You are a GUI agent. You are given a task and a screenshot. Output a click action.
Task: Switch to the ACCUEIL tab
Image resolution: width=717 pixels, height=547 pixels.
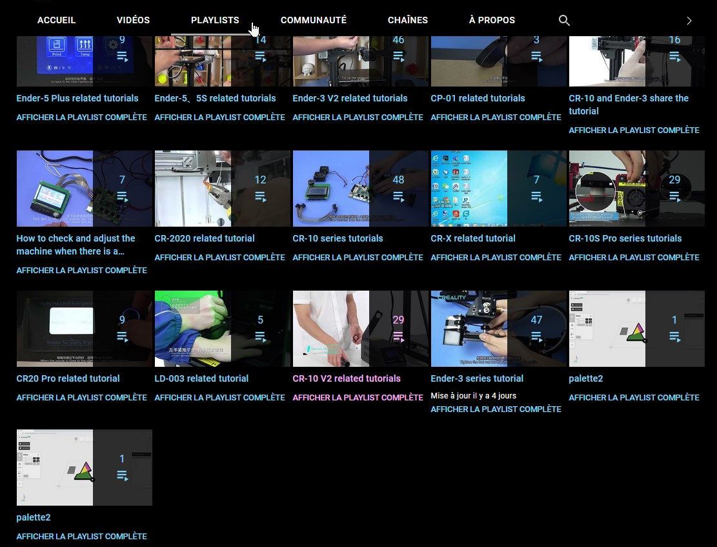point(56,20)
